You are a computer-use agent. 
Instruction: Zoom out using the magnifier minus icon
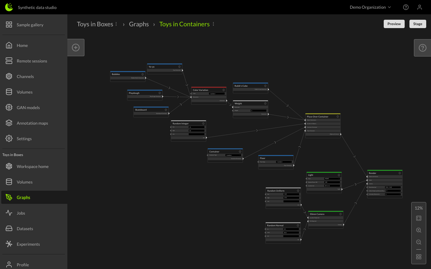coord(418,242)
